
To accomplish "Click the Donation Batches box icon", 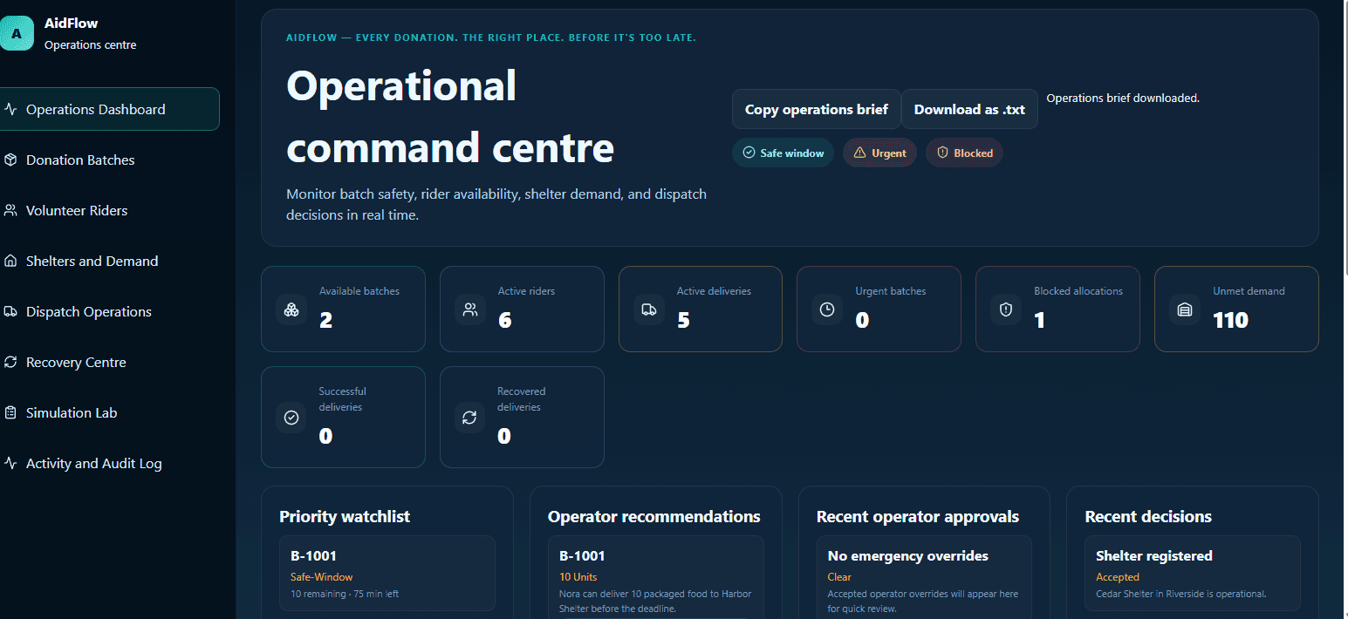I will pyautogui.click(x=10, y=160).
